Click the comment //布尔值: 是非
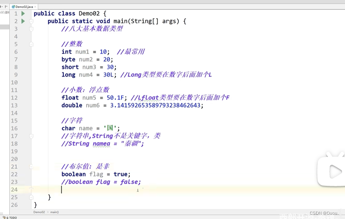This screenshot has height=219, width=345. (85, 166)
